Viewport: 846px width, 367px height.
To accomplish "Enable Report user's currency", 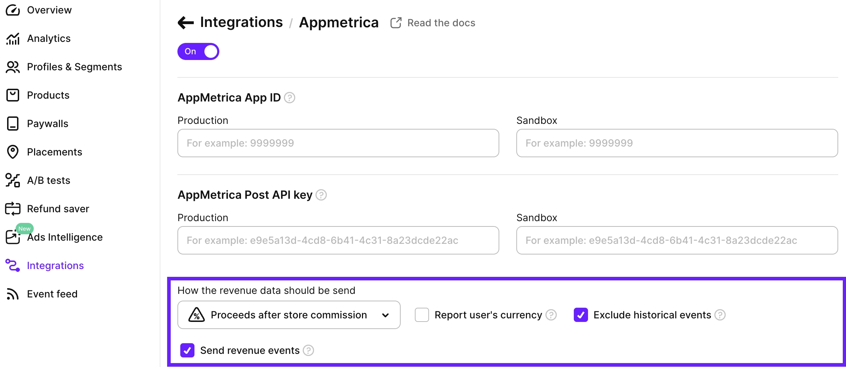I will pyautogui.click(x=422, y=315).
